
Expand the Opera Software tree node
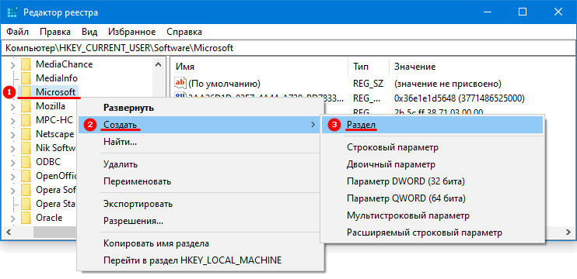[13, 191]
